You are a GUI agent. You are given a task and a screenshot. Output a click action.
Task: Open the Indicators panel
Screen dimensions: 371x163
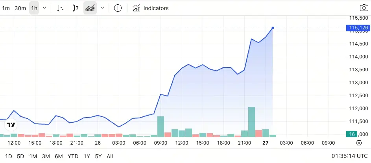coord(151,8)
